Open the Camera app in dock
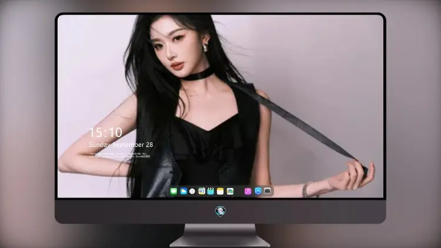441x248 pixels. (x=268, y=191)
